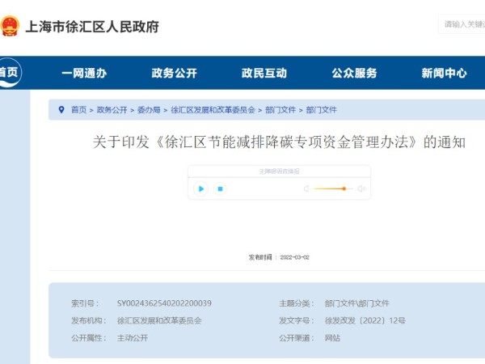Click the 委办局 breadcrumb link

(x=149, y=110)
